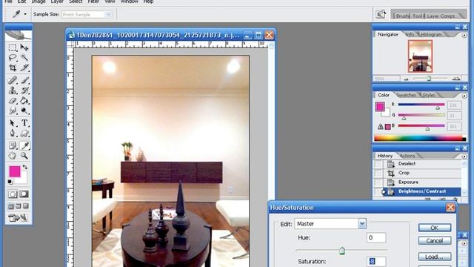Select the Notes tool
Image resolution: width=474 pixels, height=267 pixels.
[x=13, y=145]
